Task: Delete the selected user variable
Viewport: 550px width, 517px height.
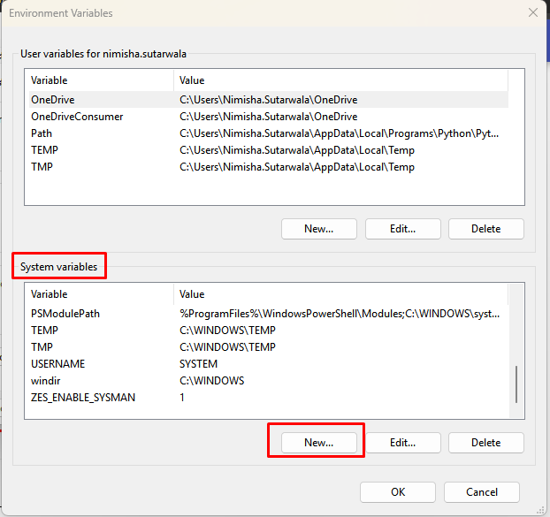Action: [x=485, y=229]
